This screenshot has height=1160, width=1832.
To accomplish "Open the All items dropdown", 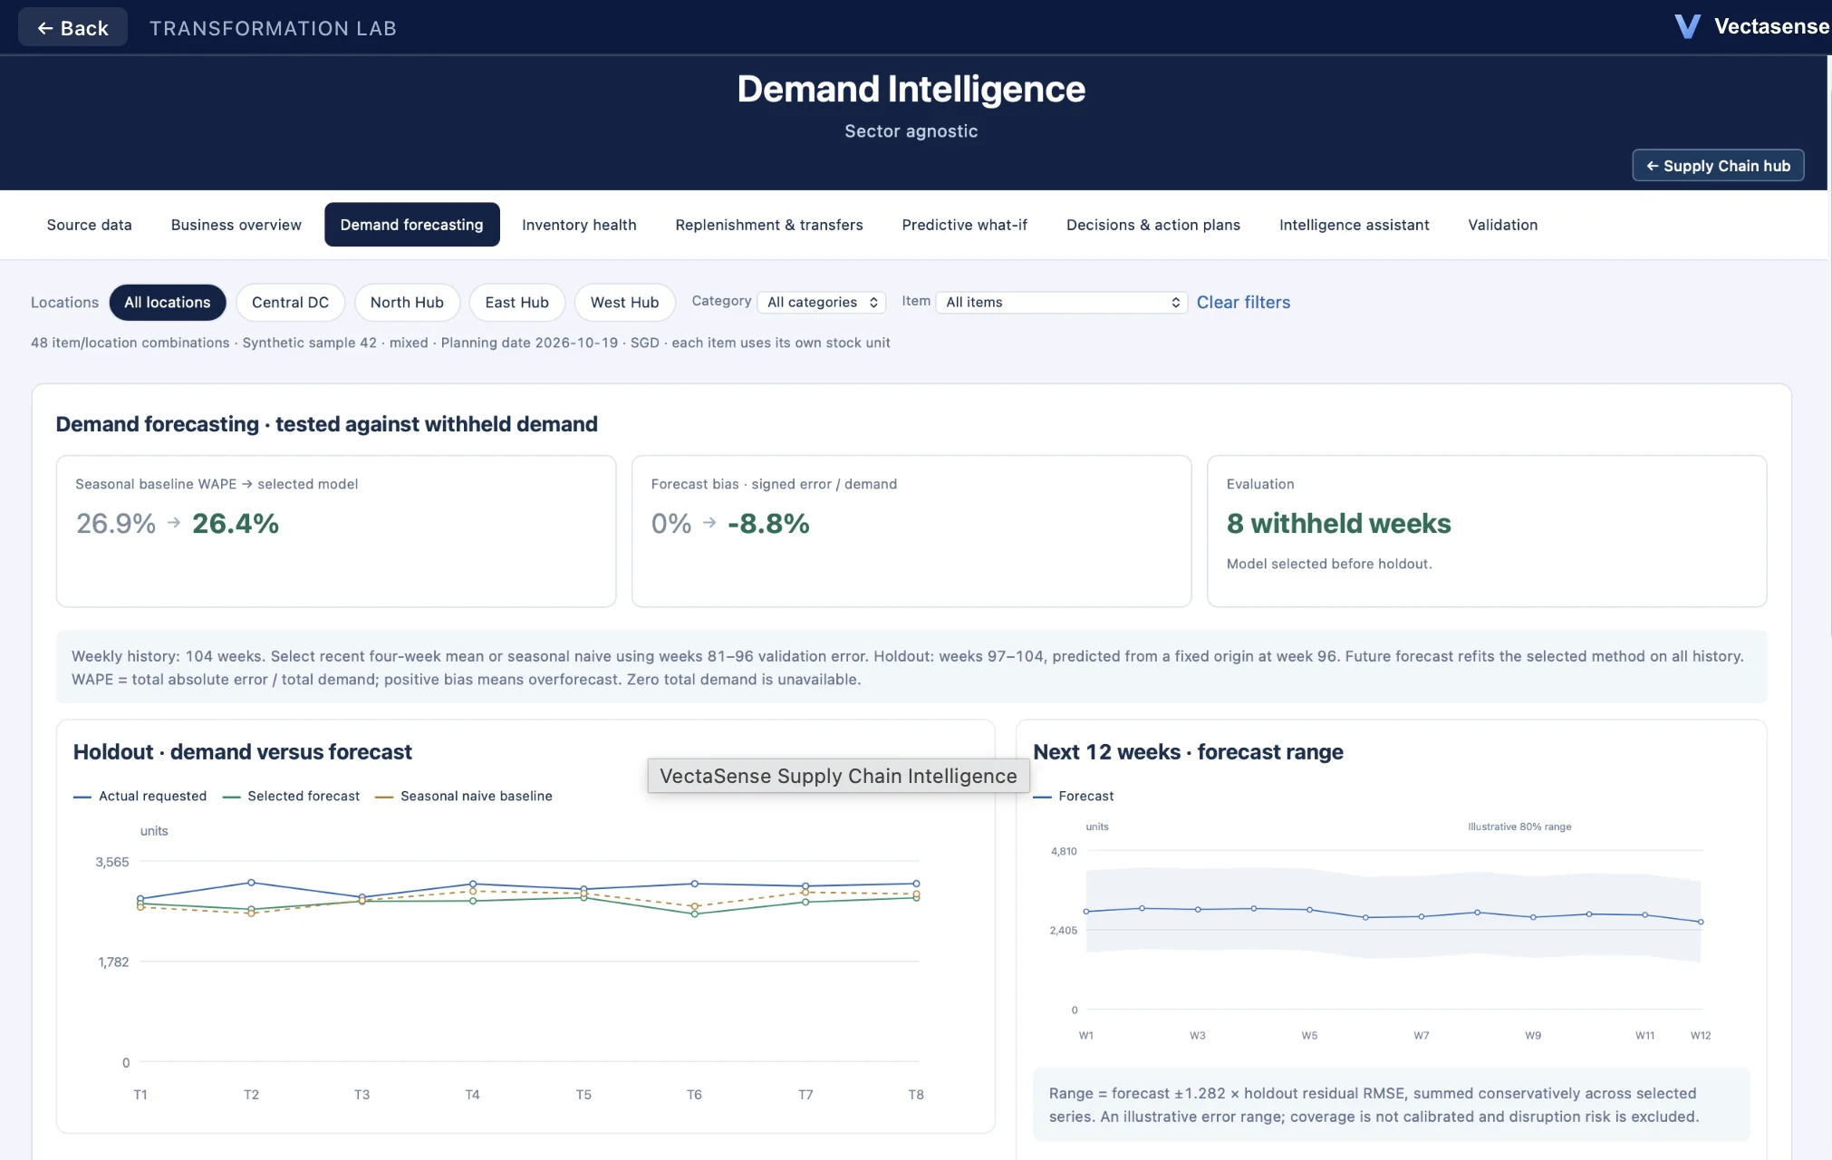I will 1062,303.
